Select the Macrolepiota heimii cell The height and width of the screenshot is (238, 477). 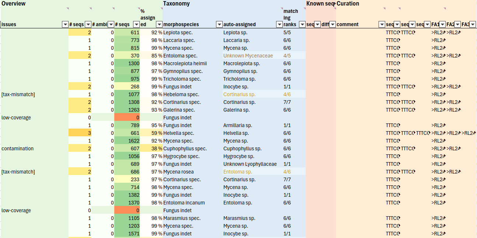[192, 63]
